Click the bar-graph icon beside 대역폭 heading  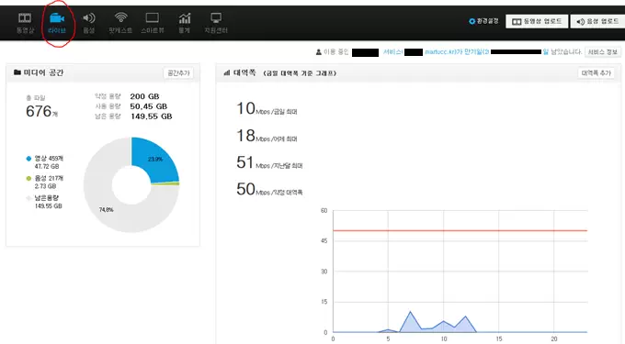(227, 72)
